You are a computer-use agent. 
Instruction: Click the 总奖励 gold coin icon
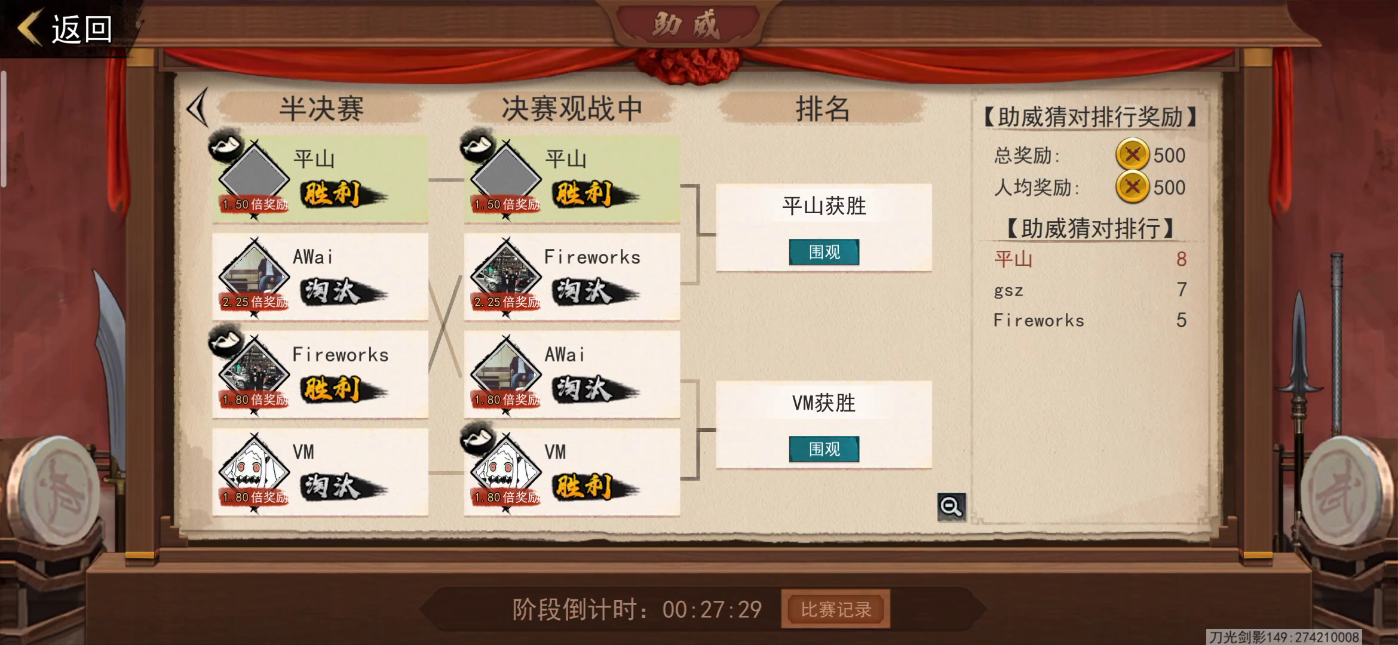click(x=1132, y=155)
